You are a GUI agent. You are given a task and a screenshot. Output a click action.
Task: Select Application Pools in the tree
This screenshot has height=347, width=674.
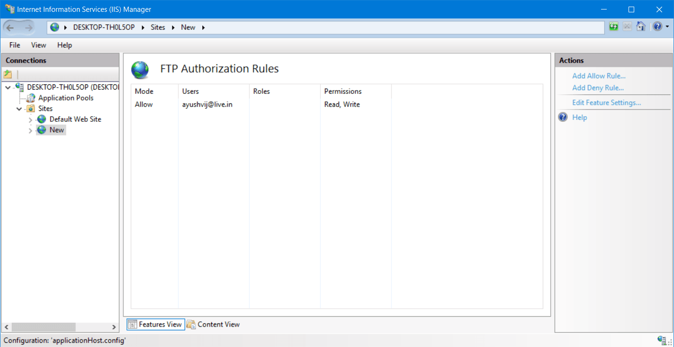pyautogui.click(x=66, y=98)
